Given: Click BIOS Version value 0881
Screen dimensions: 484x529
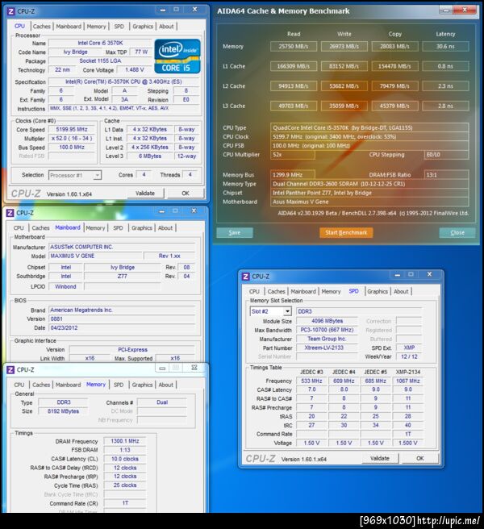Looking at the screenshot, I should pos(122,319).
